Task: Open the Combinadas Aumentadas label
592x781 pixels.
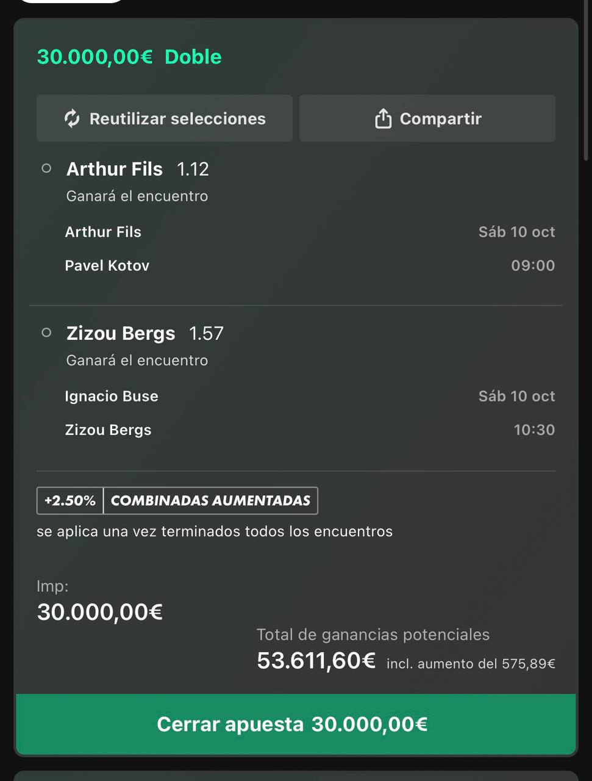Action: [x=210, y=501]
